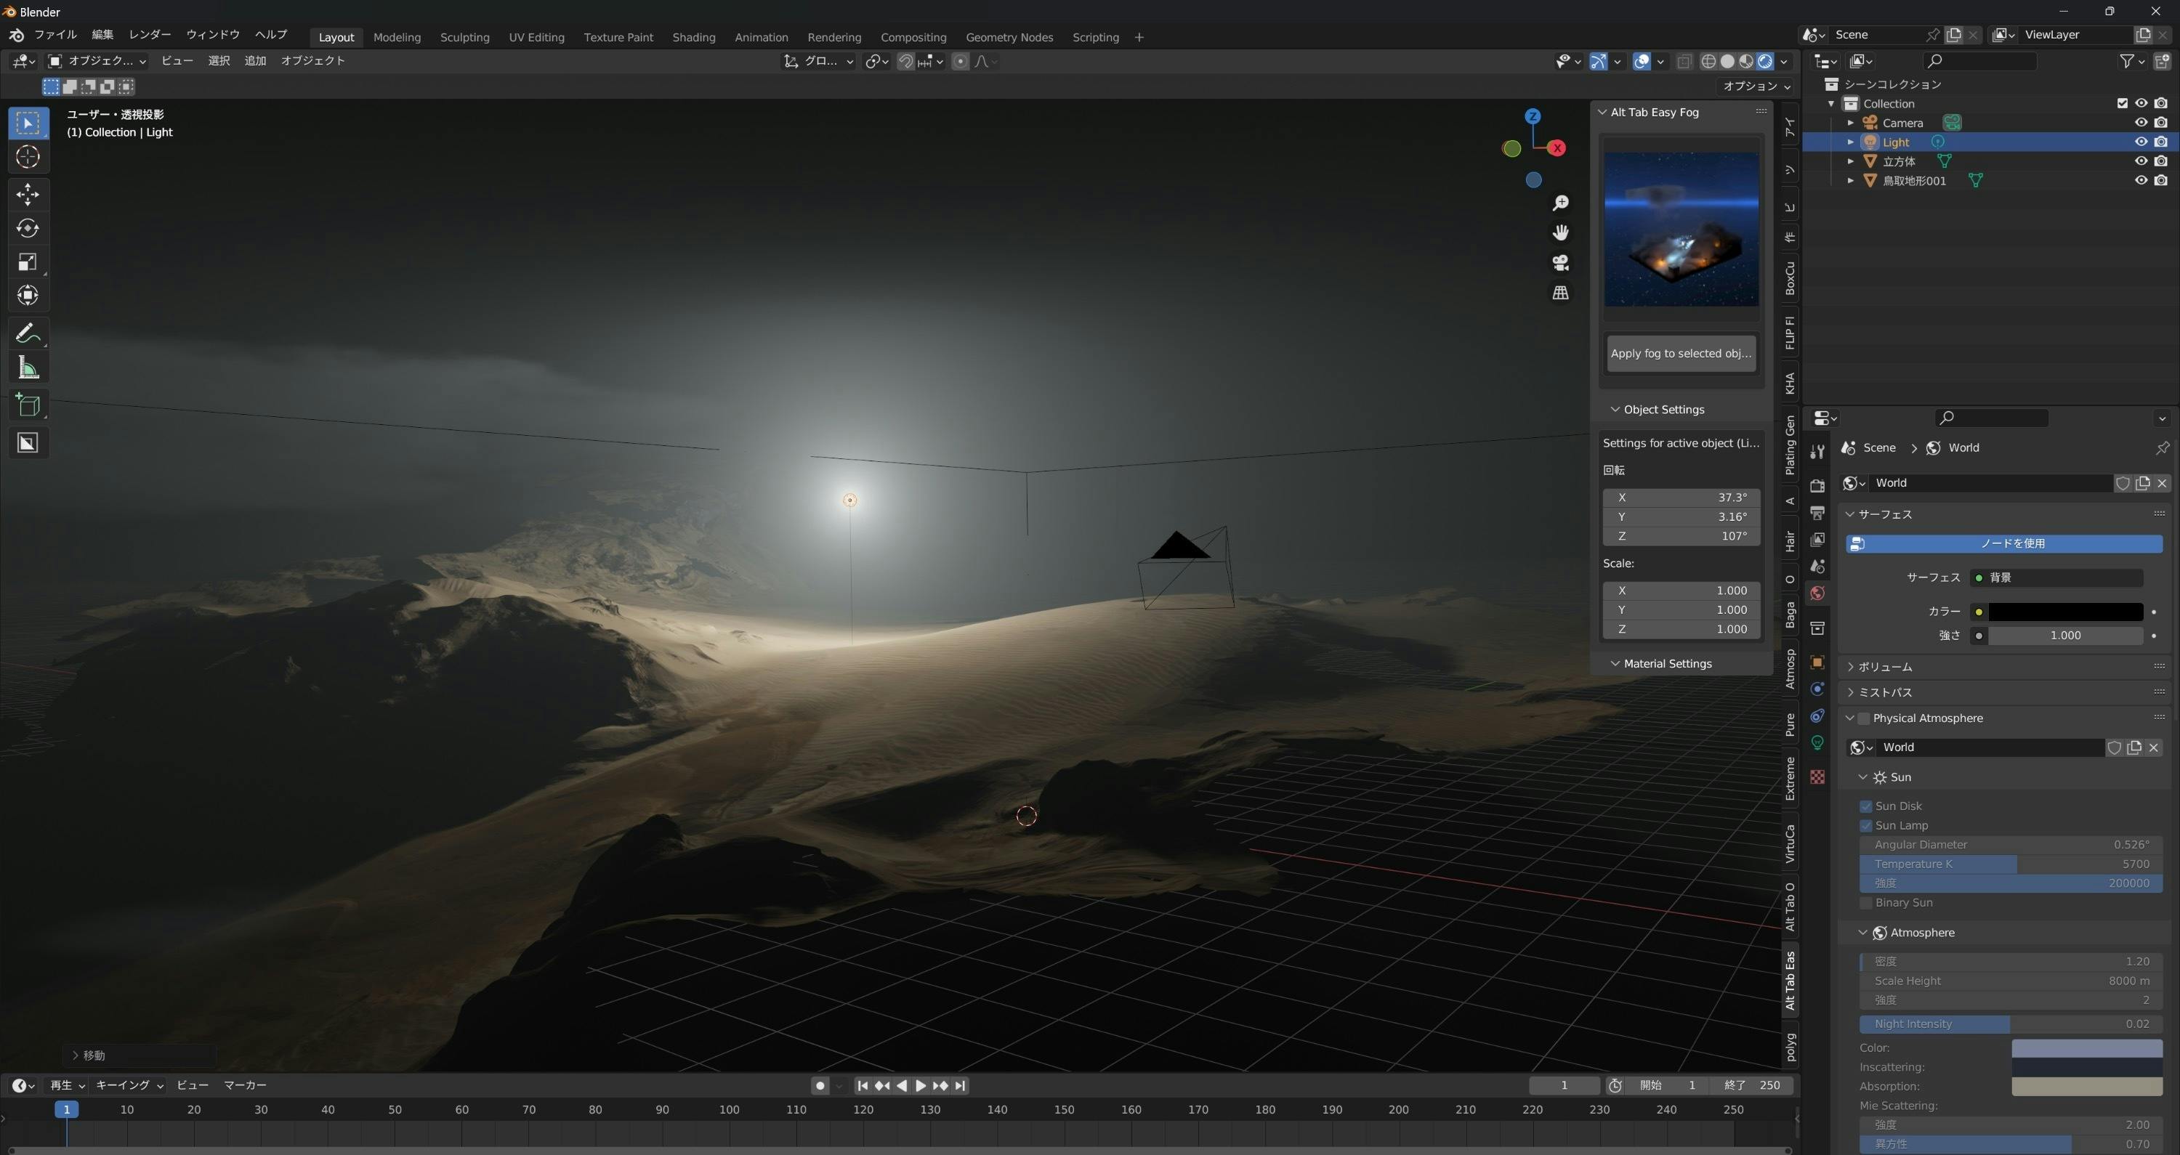
Task: Select the Move tool in toolbar
Action: click(27, 195)
